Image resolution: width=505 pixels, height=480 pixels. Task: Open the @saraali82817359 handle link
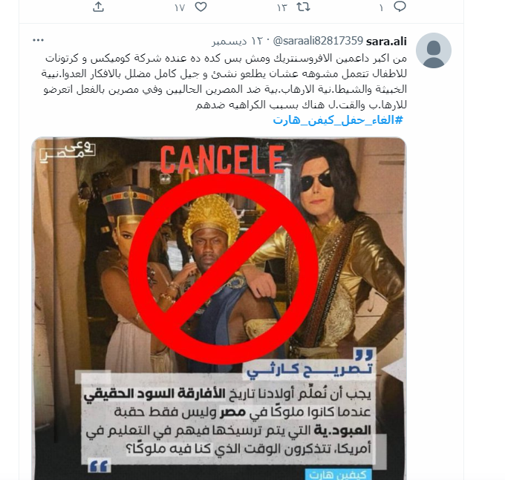[x=318, y=41]
